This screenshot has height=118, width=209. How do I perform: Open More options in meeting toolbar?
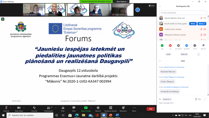pos(134,109)
